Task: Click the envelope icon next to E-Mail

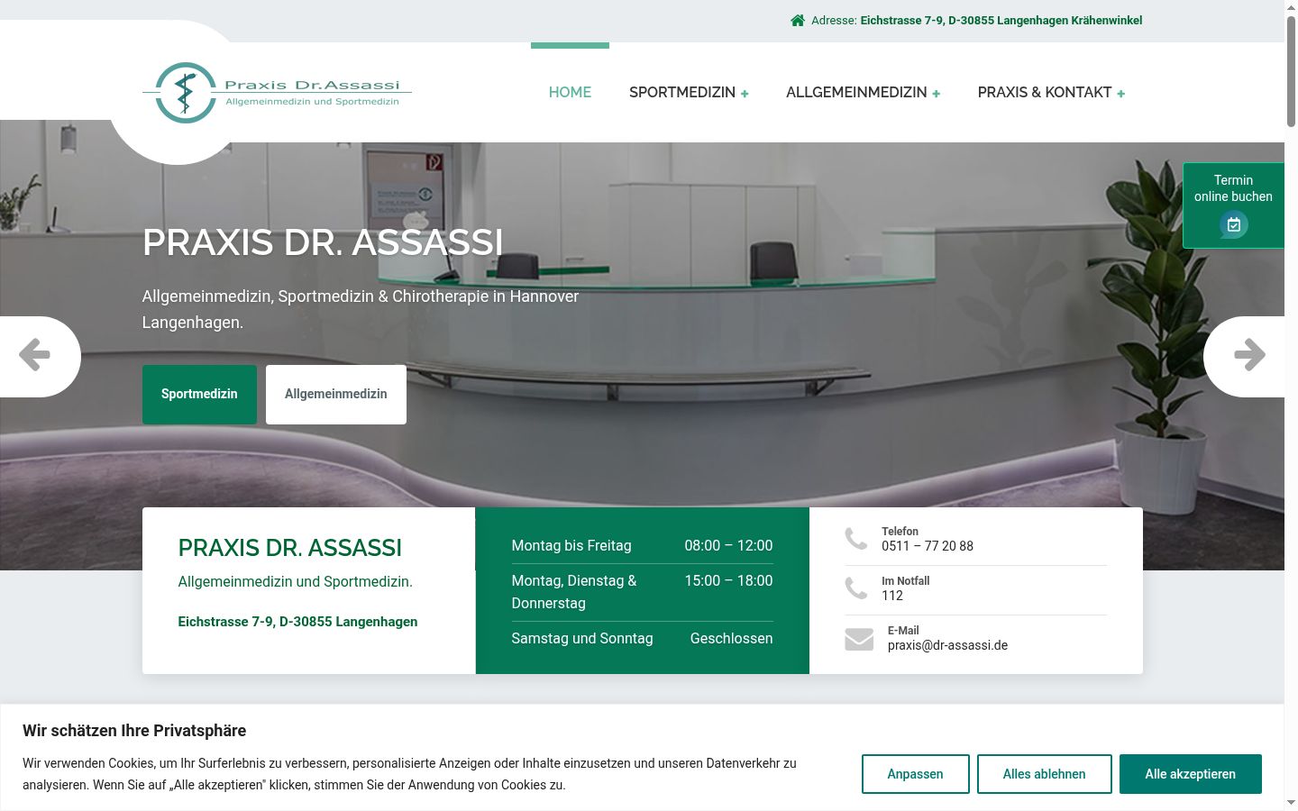Action: pyautogui.click(x=859, y=639)
